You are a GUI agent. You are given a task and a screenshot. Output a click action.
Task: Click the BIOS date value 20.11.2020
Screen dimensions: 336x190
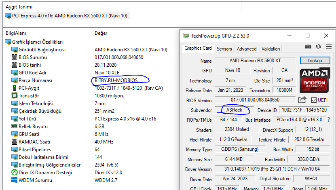(x=106, y=65)
